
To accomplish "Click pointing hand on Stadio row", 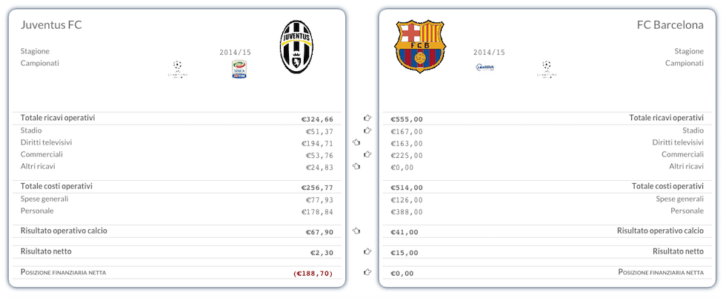I will [x=367, y=130].
